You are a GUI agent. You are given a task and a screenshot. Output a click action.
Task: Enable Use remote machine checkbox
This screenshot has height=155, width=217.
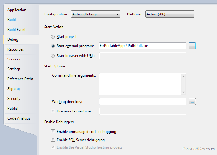click(53, 111)
